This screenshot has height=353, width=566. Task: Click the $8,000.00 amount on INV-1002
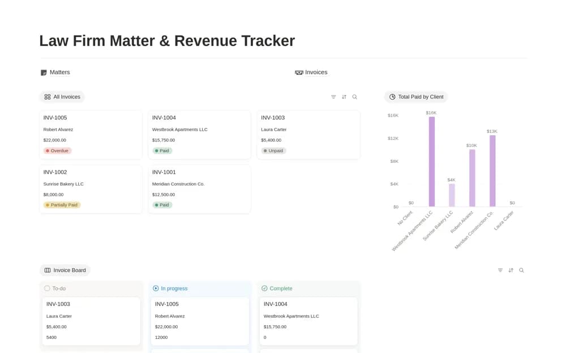(x=53, y=195)
